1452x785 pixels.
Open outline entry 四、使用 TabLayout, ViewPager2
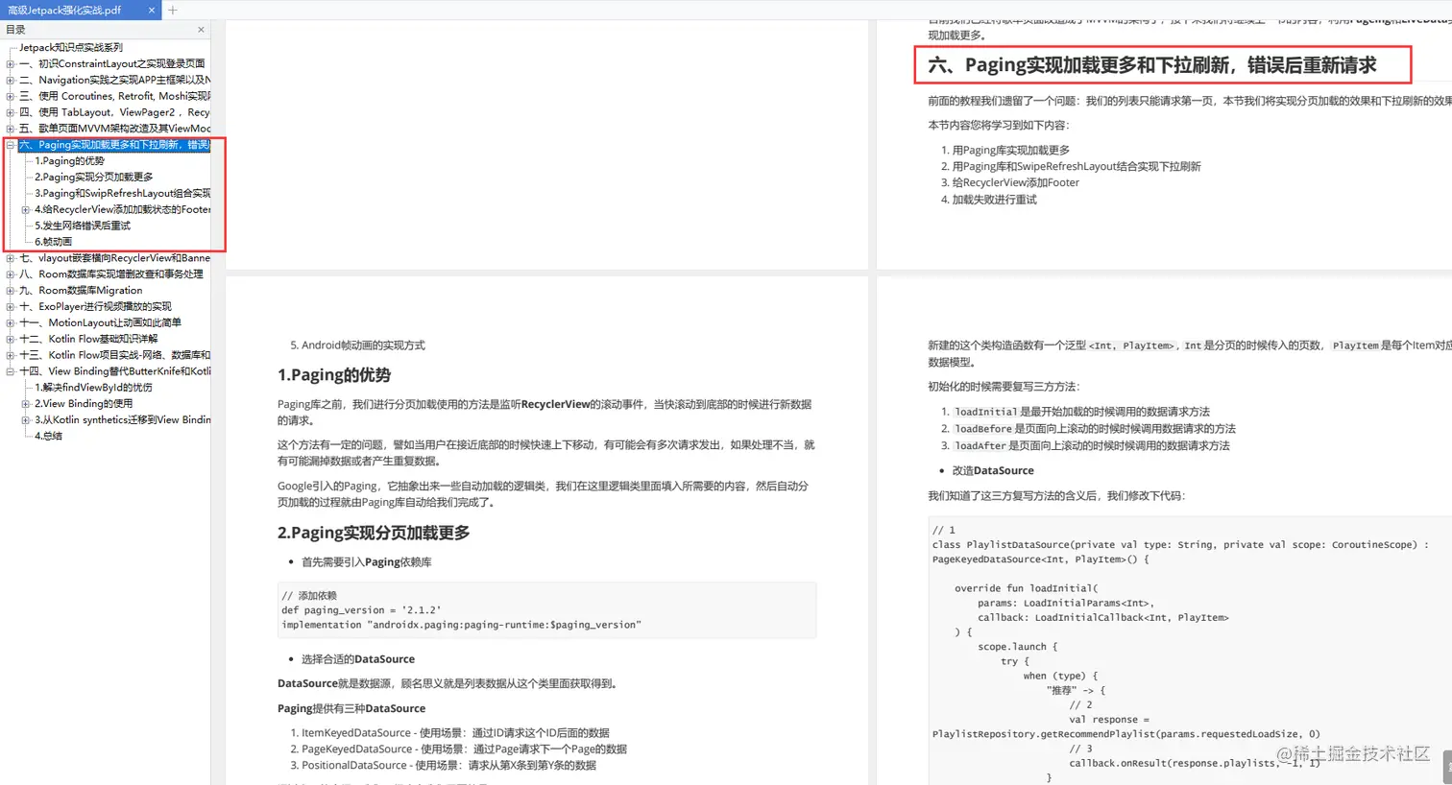115,112
